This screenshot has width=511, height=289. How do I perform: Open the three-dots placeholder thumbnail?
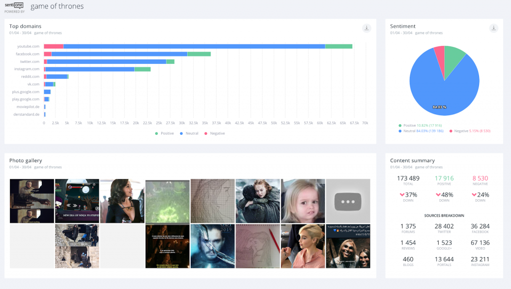[348, 201]
